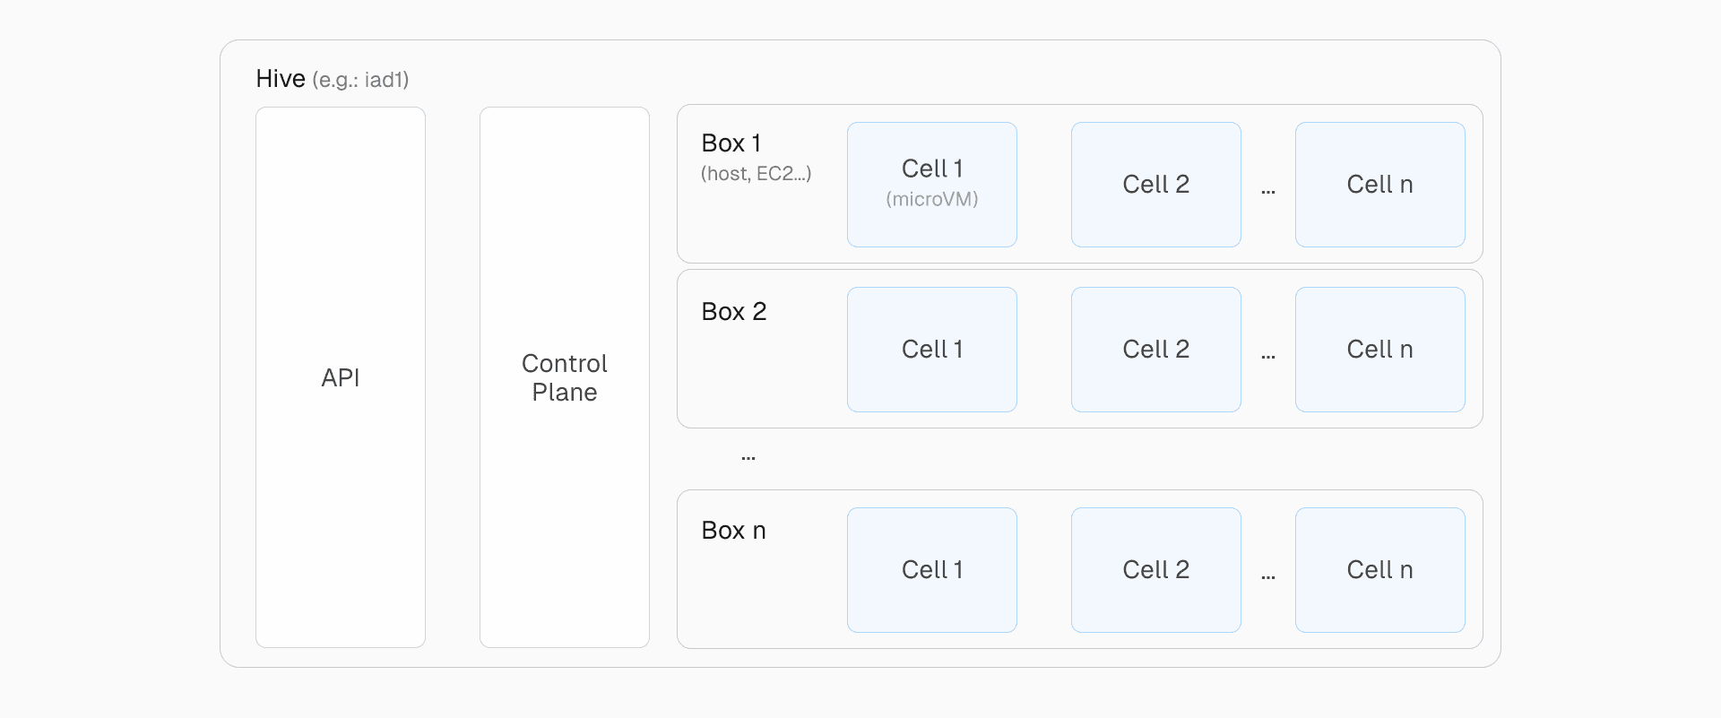Select the Control Plane block
The width and height of the screenshot is (1721, 718).
pyautogui.click(x=565, y=377)
